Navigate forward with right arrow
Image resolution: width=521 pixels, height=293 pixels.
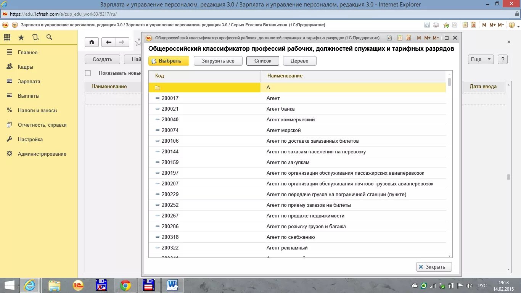point(122,42)
